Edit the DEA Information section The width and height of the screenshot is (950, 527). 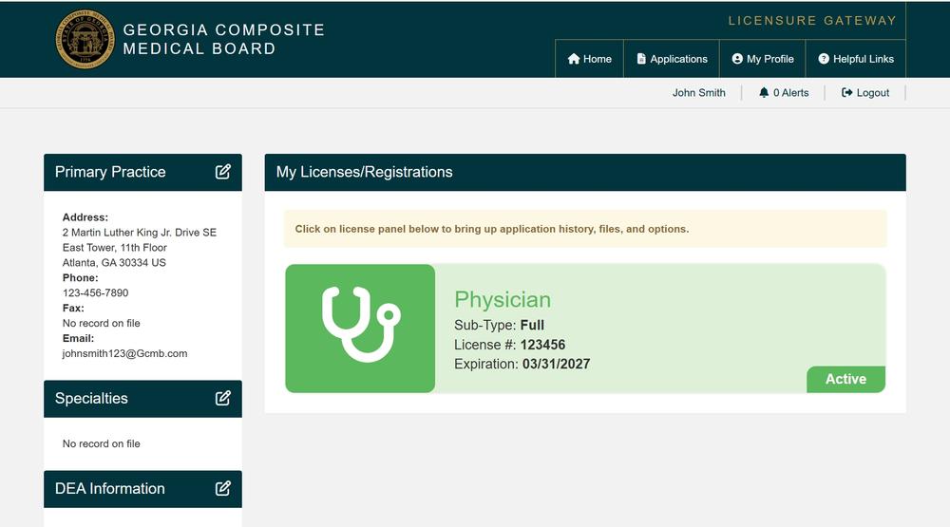(222, 489)
